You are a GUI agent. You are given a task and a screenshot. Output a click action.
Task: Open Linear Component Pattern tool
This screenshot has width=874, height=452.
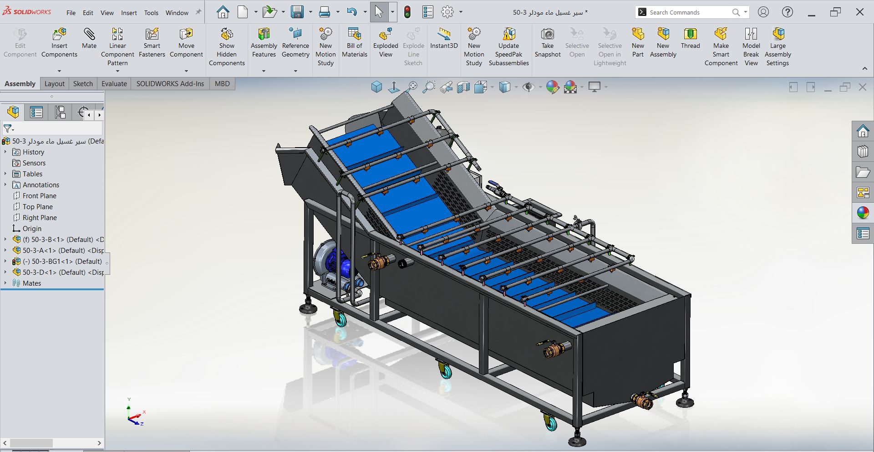pos(117,47)
